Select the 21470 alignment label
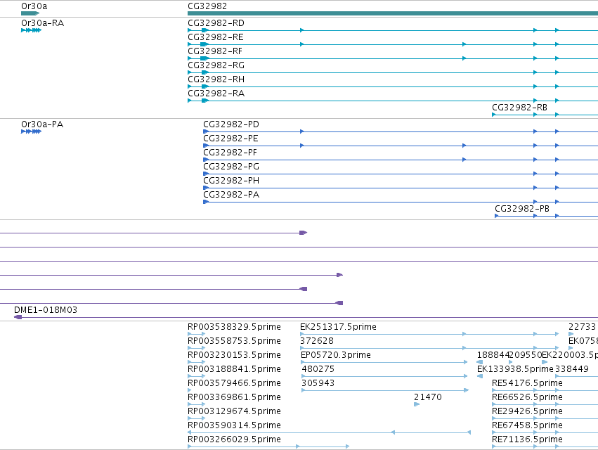The width and height of the screenshot is (598, 450). pos(428,398)
